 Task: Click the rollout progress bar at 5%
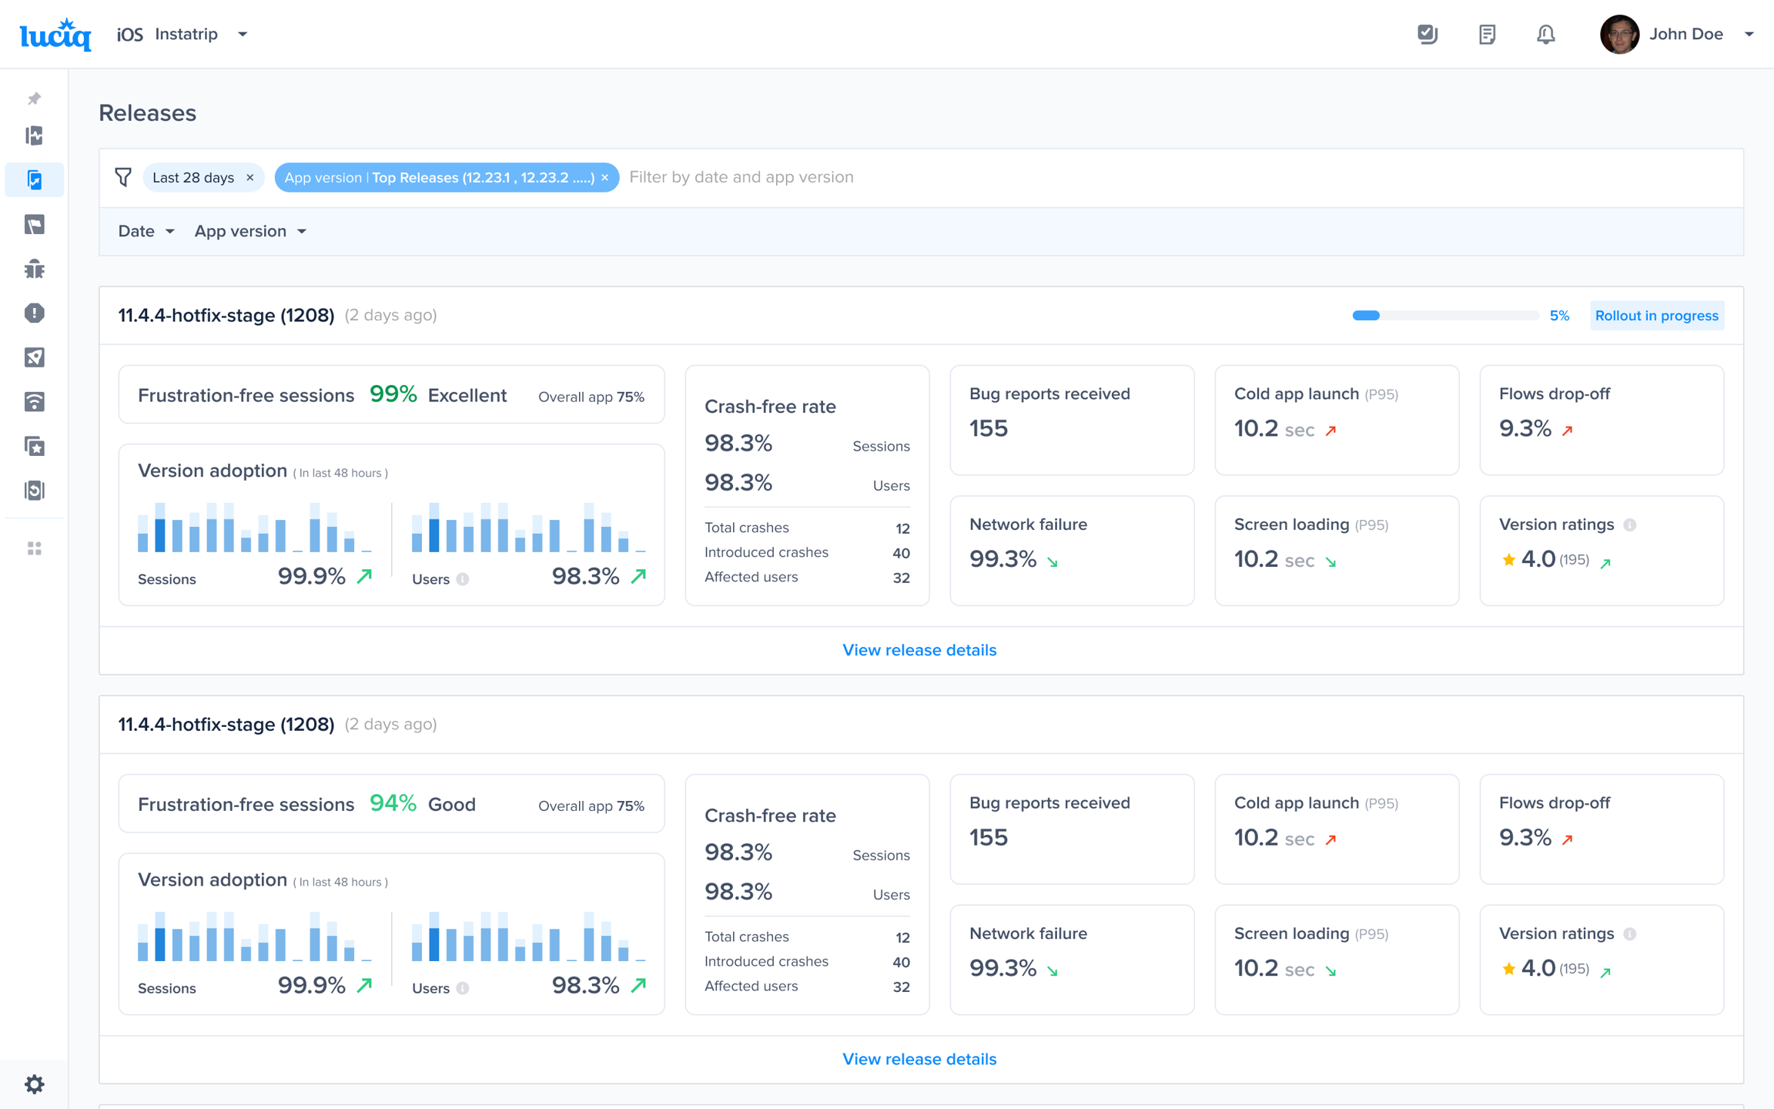[1445, 315]
